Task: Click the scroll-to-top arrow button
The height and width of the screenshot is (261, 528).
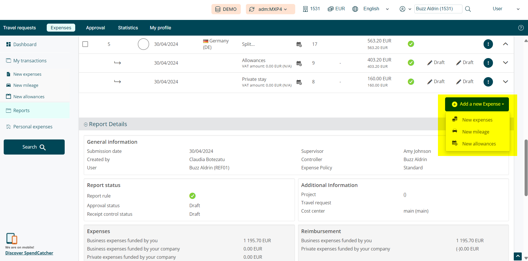Action: click(518, 256)
